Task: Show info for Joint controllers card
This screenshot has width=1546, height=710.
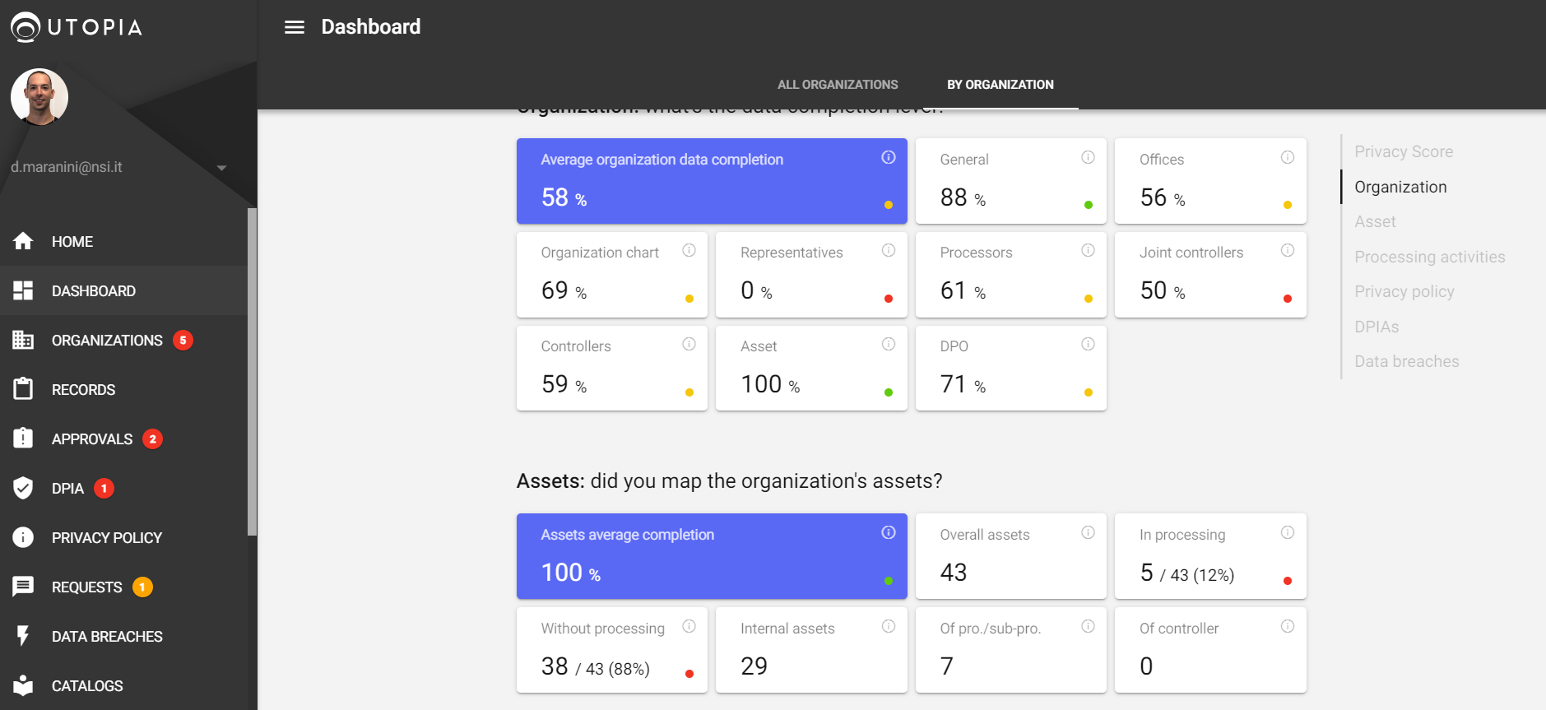Action: 1288,250
